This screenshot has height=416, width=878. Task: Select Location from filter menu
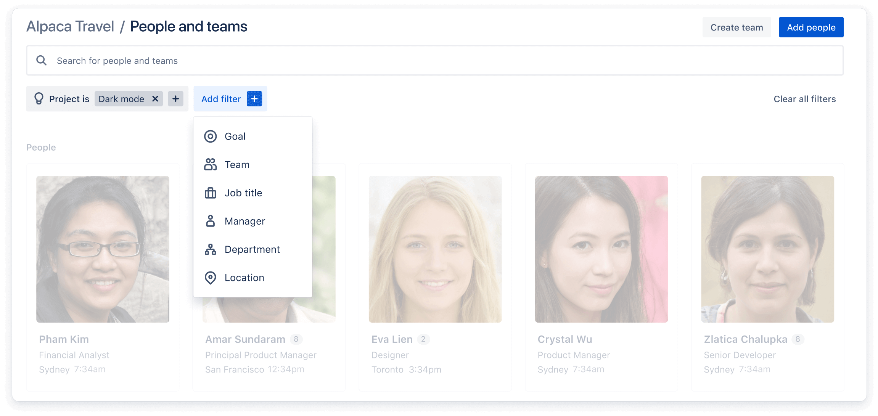point(244,277)
